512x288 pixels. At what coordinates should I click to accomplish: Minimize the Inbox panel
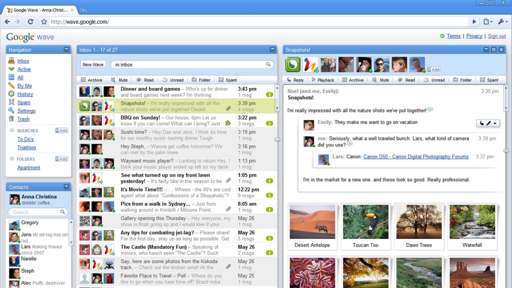coord(272,49)
